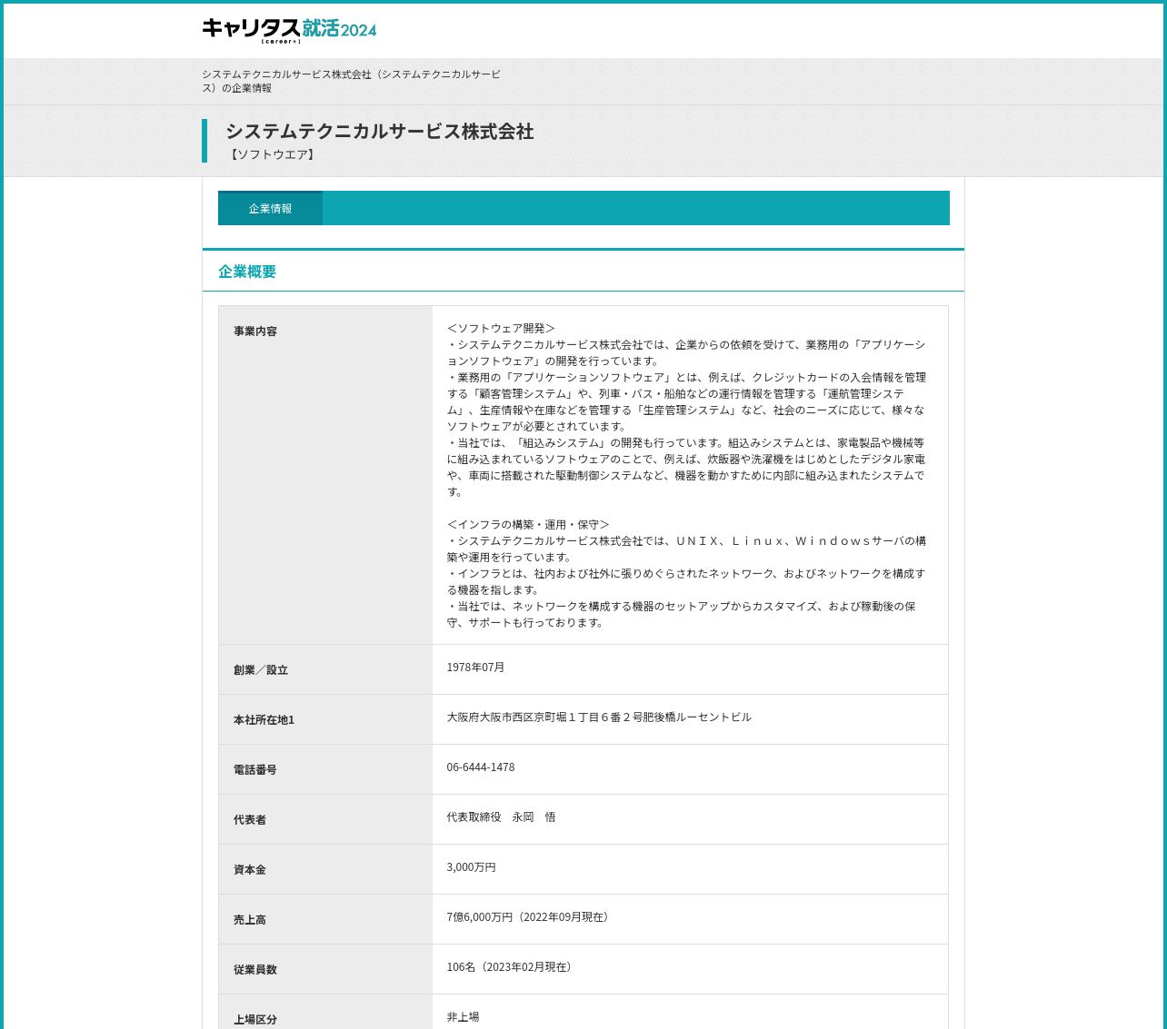This screenshot has width=1167, height=1029.
Task: Click the 創業／設立 row label
Action: pyautogui.click(x=261, y=670)
